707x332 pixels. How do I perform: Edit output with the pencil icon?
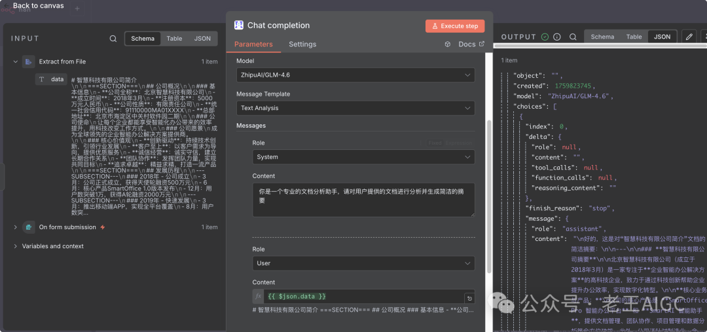coord(689,37)
